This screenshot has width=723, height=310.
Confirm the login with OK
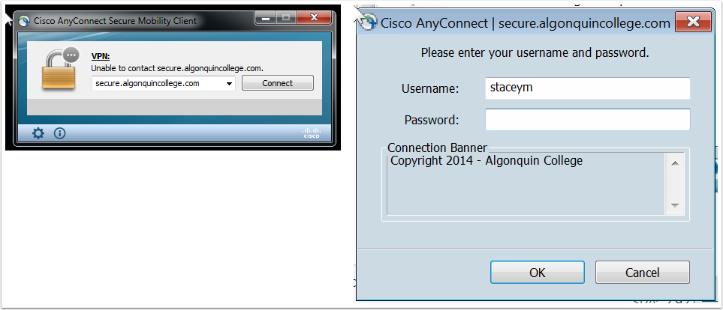pyautogui.click(x=537, y=273)
